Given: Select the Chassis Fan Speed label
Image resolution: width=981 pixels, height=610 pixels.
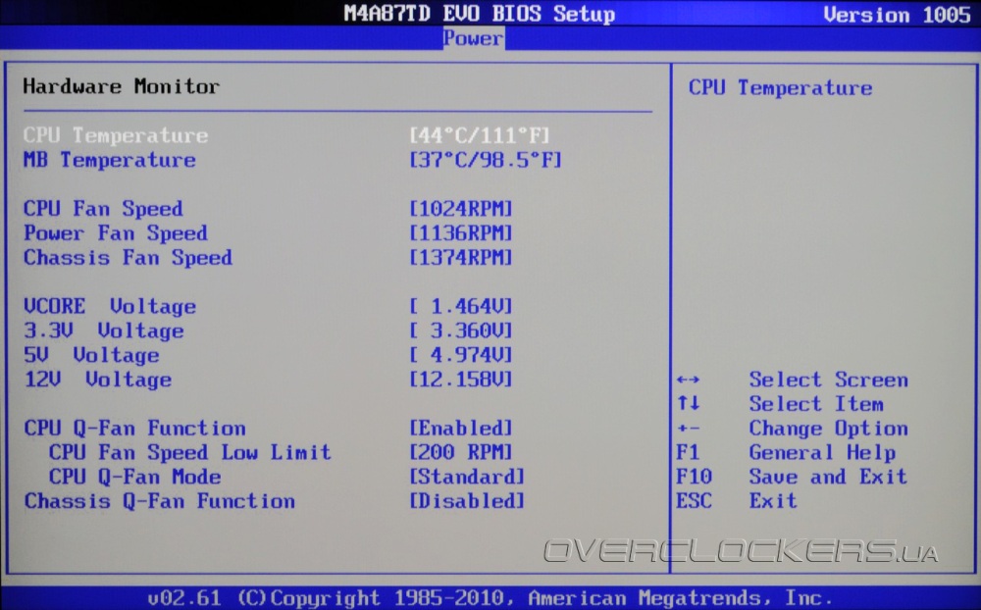Looking at the screenshot, I should [129, 257].
